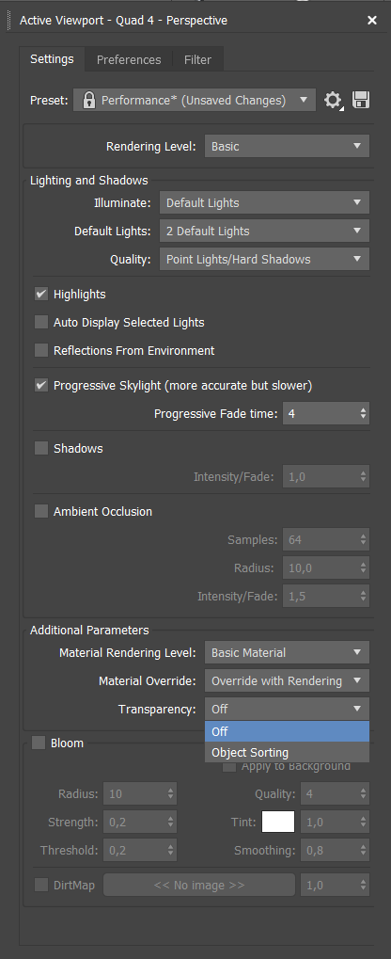
Task: Enable the Bloom checkbox
Action: [x=39, y=743]
